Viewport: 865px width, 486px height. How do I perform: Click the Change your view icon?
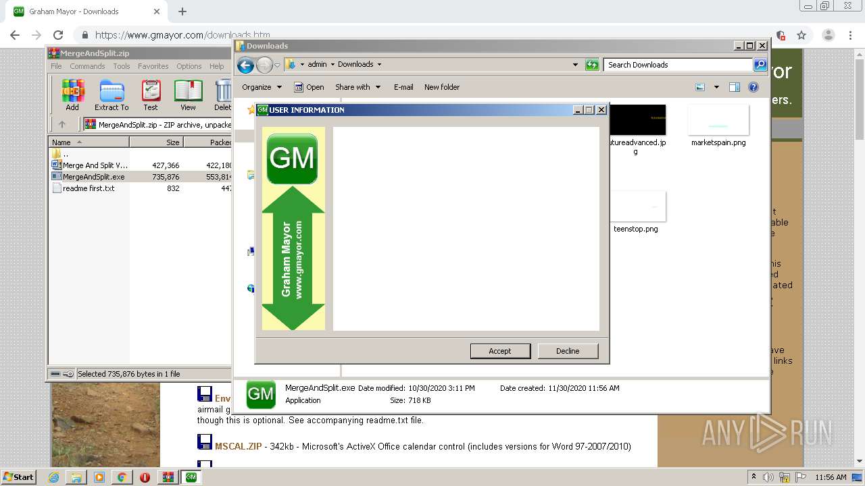[700, 87]
